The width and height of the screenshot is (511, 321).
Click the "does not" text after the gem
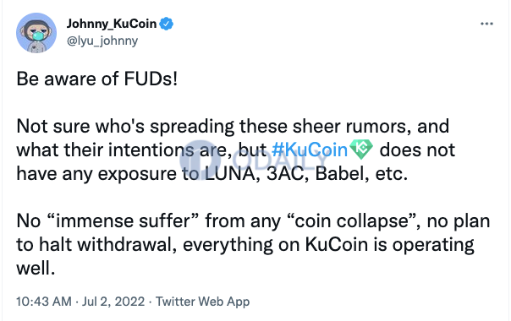[x=417, y=150]
